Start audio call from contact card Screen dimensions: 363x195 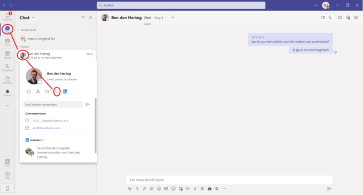56,92
